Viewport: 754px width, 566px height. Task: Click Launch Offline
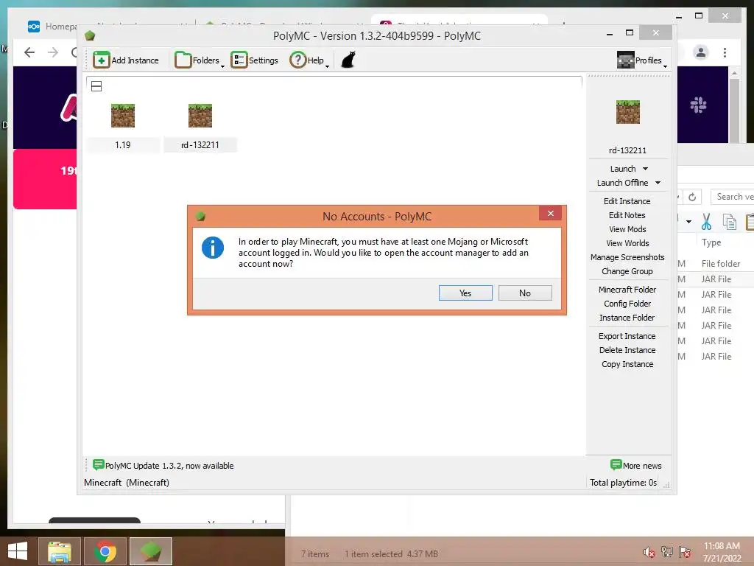(x=622, y=183)
